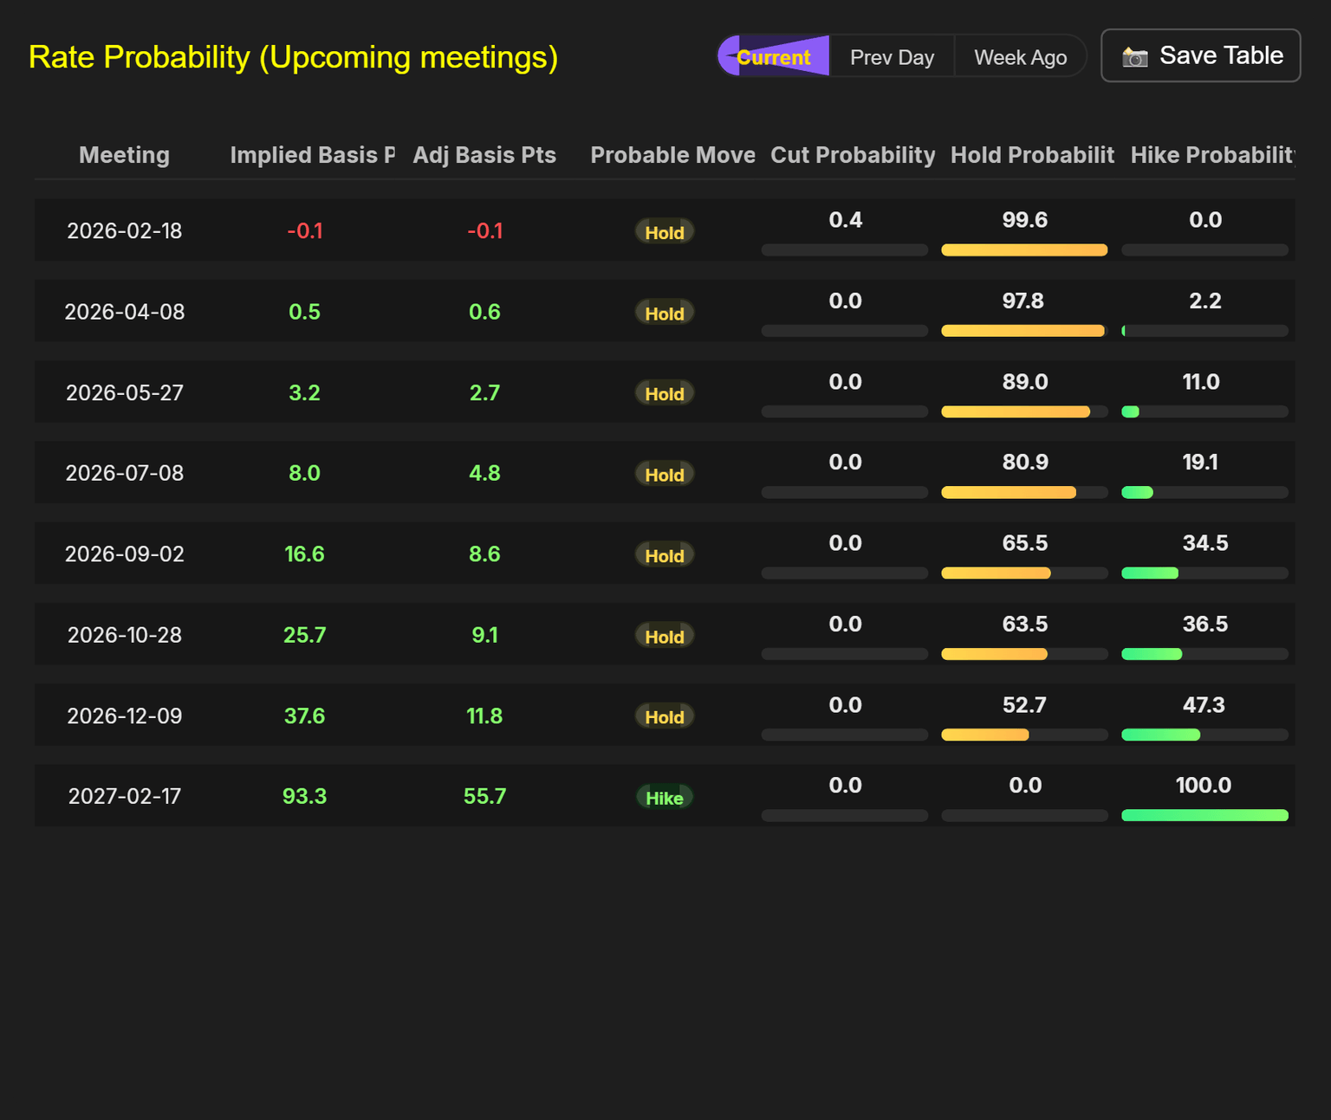Switch to Week Ago view
The width and height of the screenshot is (1331, 1120).
click(x=1020, y=57)
